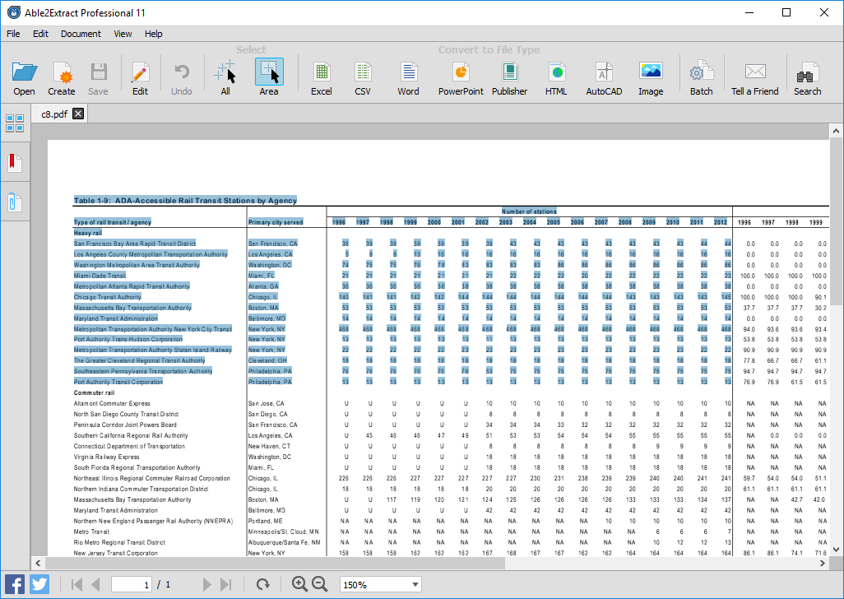
Task: Share on Facebook icon
Action: tap(15, 584)
